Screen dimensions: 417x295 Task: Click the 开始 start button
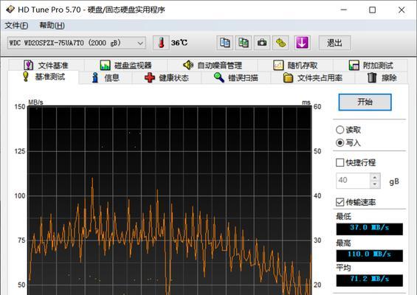[x=365, y=102]
